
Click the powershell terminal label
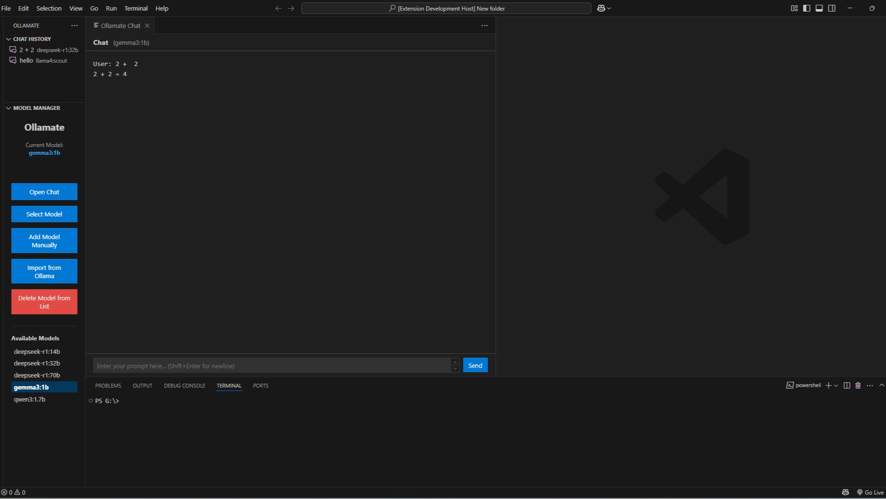(x=804, y=385)
